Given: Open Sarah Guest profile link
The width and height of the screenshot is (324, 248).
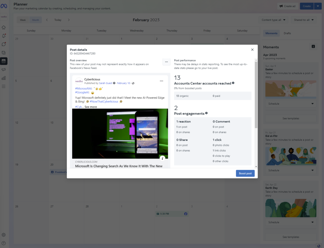Looking at the screenshot, I should pos(106,83).
